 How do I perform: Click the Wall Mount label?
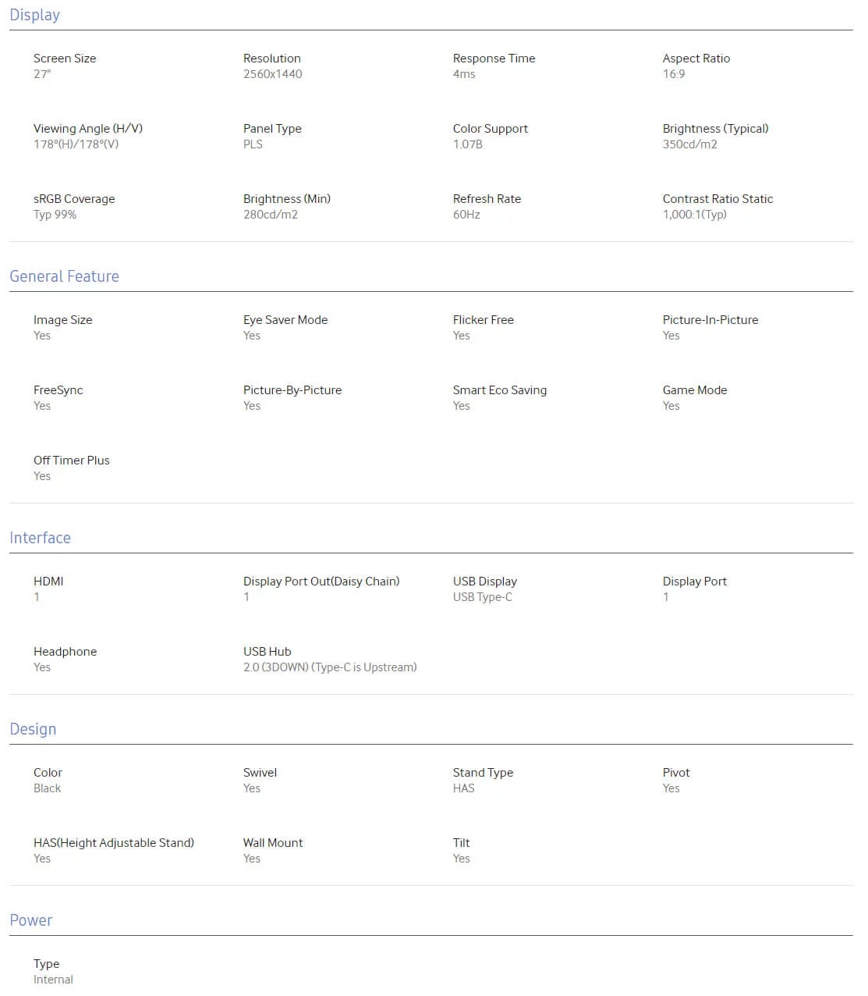272,843
